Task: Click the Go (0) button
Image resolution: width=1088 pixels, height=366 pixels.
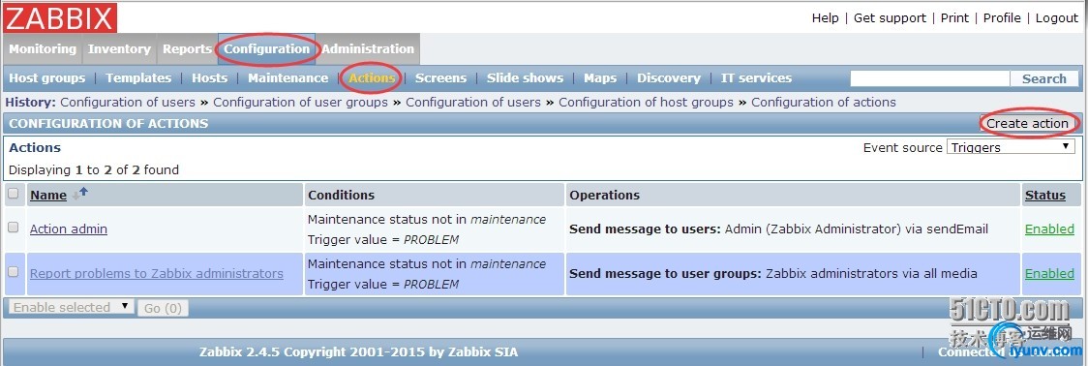Action: point(163,308)
